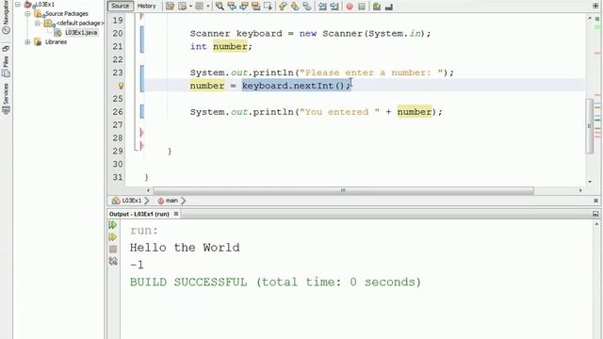The width and height of the screenshot is (603, 339).
Task: Click editor vertical scrollbar up arrow
Action: (590, 18)
